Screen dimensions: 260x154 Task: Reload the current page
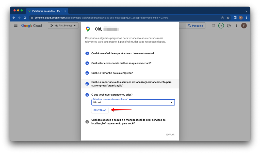point(25,18)
